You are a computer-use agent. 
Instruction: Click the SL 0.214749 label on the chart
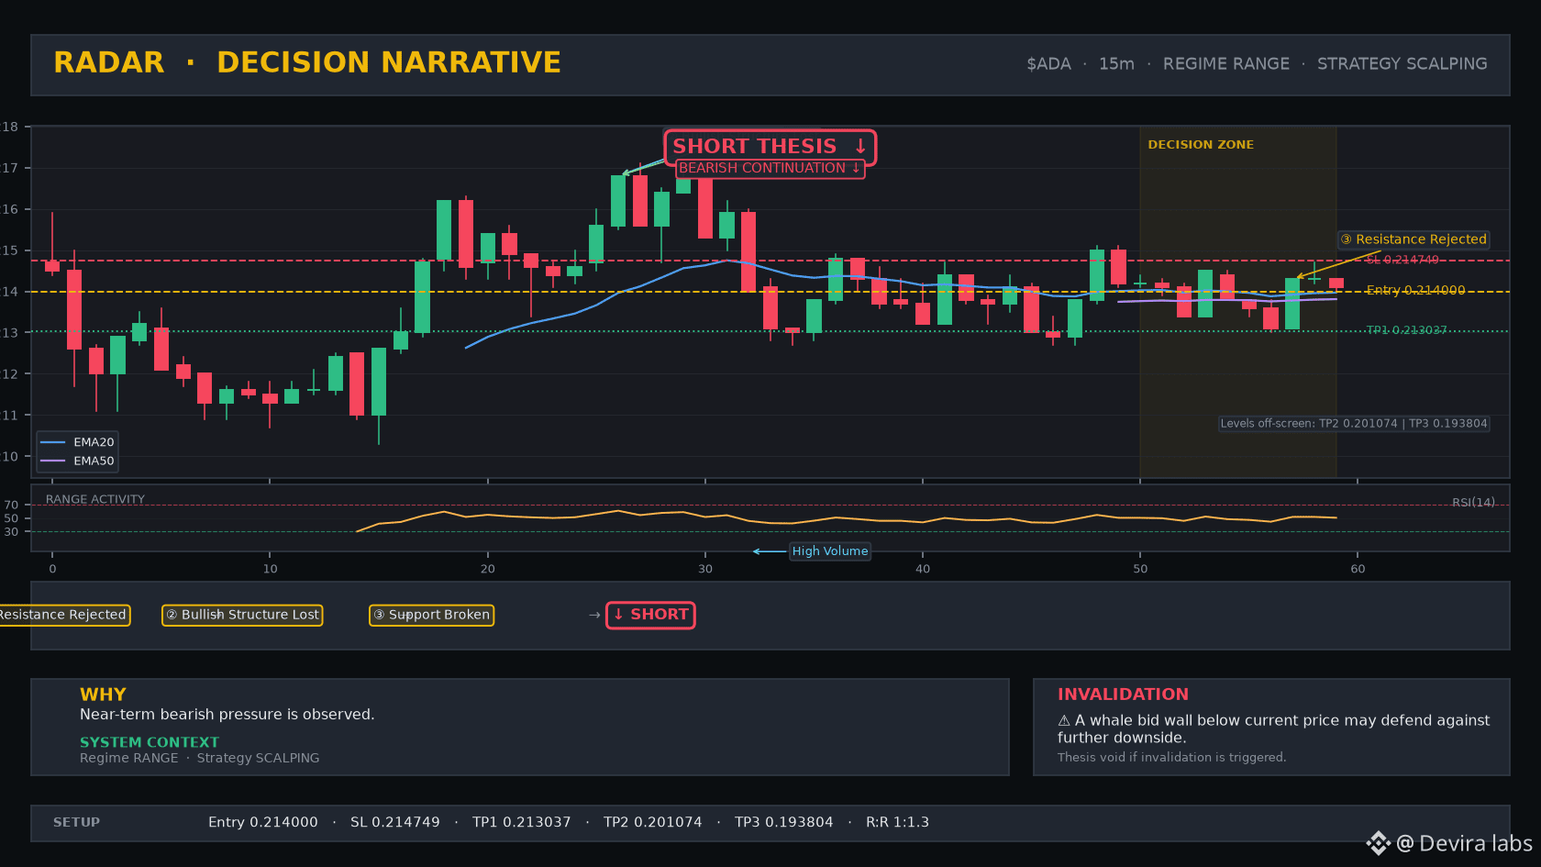pos(1402,260)
